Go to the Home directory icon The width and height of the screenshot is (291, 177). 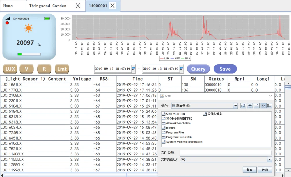tap(250, 106)
